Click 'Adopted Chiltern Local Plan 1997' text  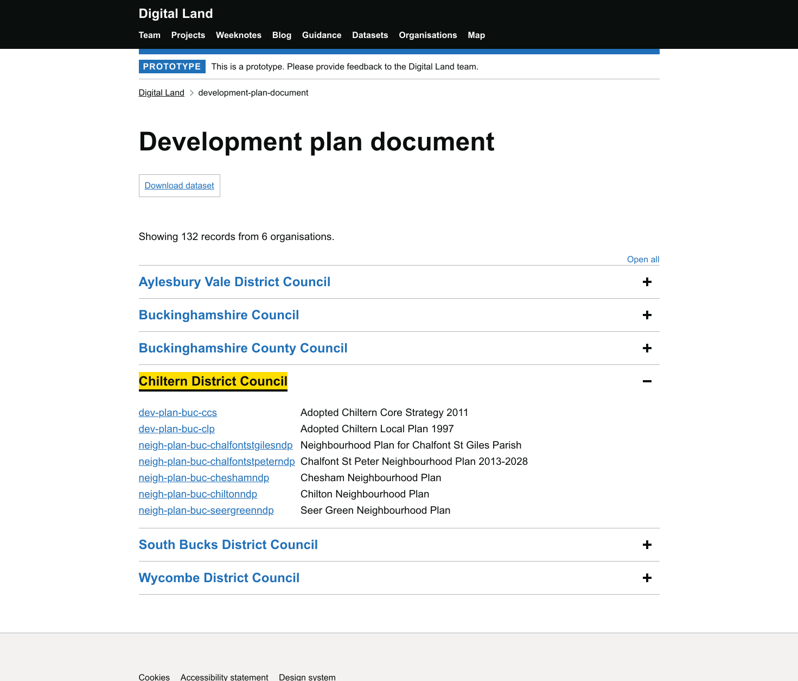click(377, 429)
